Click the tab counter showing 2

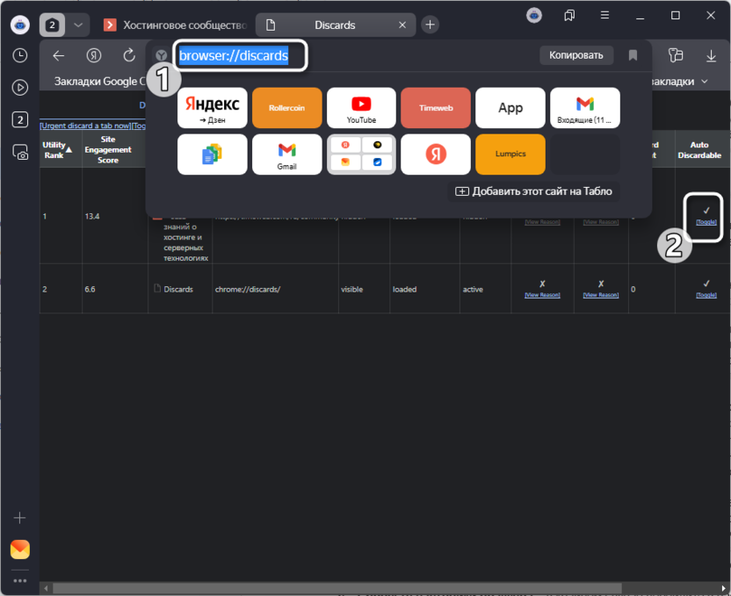52,25
